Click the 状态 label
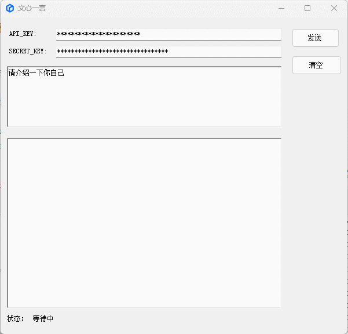348x334 pixels. pyautogui.click(x=15, y=318)
